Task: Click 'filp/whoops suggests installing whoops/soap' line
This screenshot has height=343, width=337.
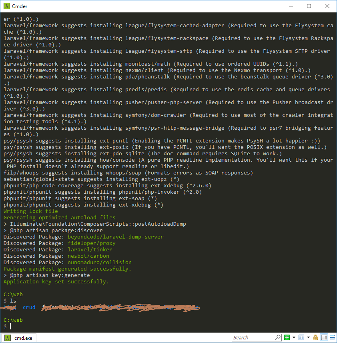Action: [128, 173]
